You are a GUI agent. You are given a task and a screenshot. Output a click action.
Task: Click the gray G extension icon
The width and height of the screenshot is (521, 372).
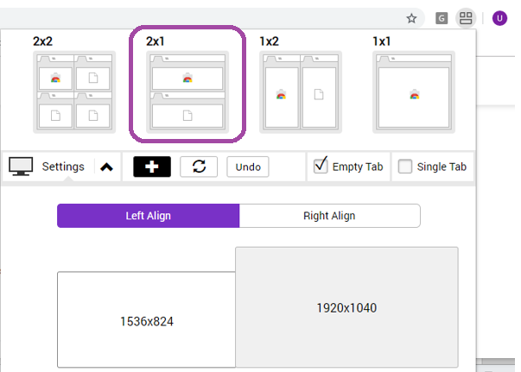click(x=442, y=17)
